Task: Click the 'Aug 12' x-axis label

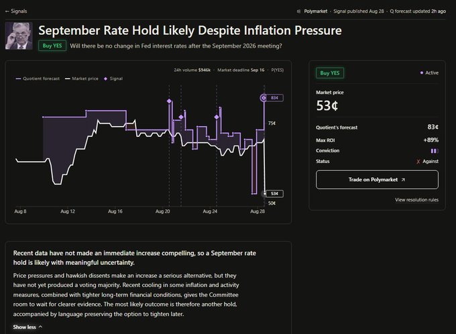Action: (x=68, y=211)
